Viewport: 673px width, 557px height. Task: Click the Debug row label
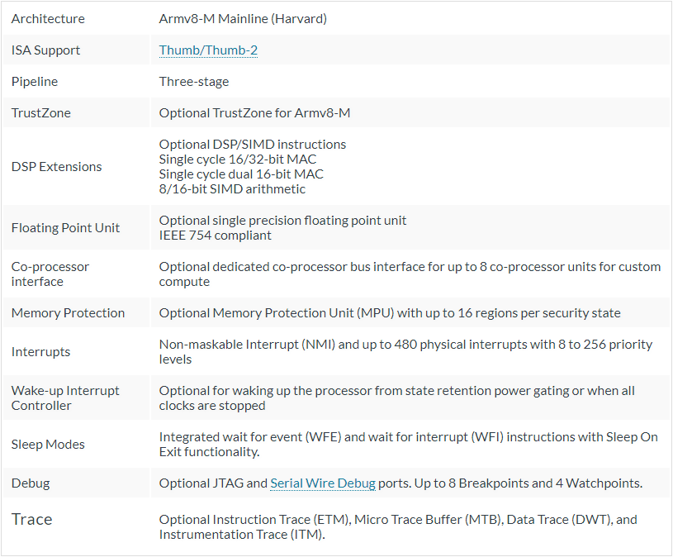(x=31, y=483)
